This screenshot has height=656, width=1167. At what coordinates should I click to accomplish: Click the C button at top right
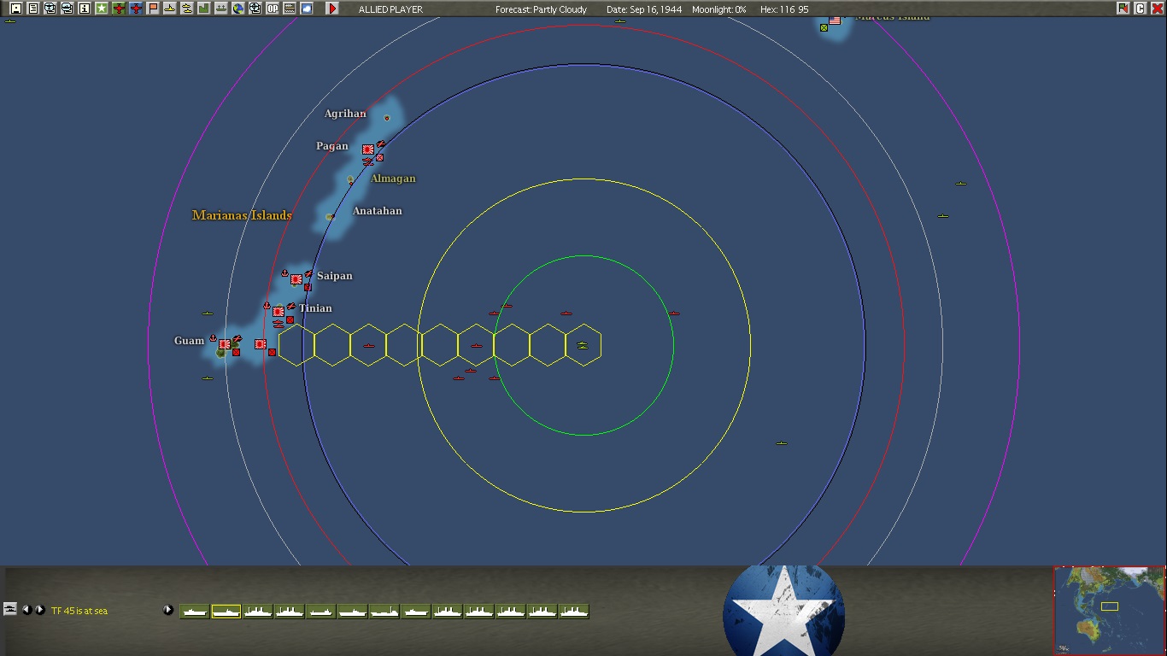click(1140, 9)
